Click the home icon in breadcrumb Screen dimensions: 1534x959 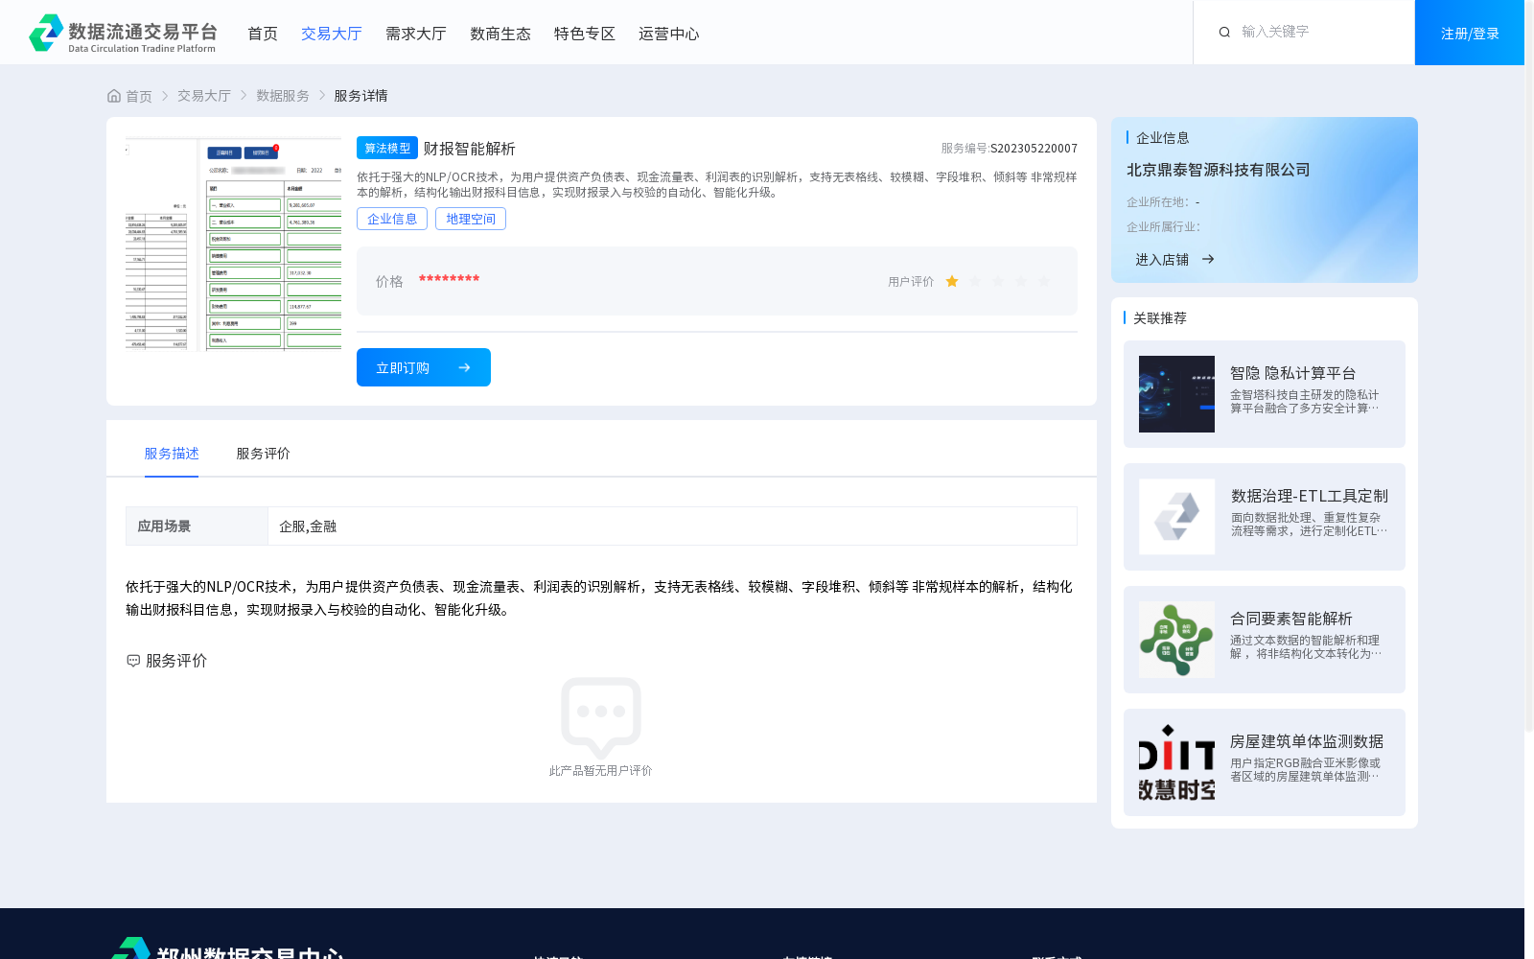pyautogui.click(x=114, y=96)
